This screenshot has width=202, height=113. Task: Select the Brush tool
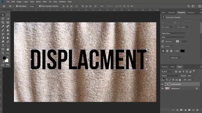click(x=3, y=30)
